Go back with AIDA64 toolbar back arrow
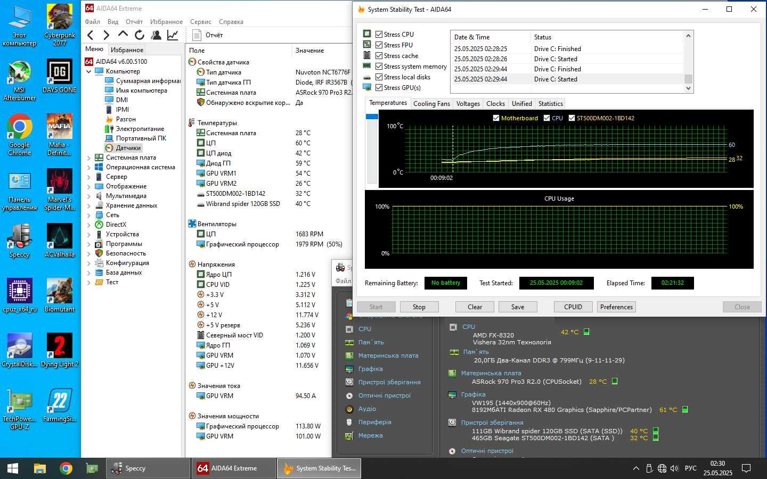This screenshot has width=767, height=479. tap(91, 35)
